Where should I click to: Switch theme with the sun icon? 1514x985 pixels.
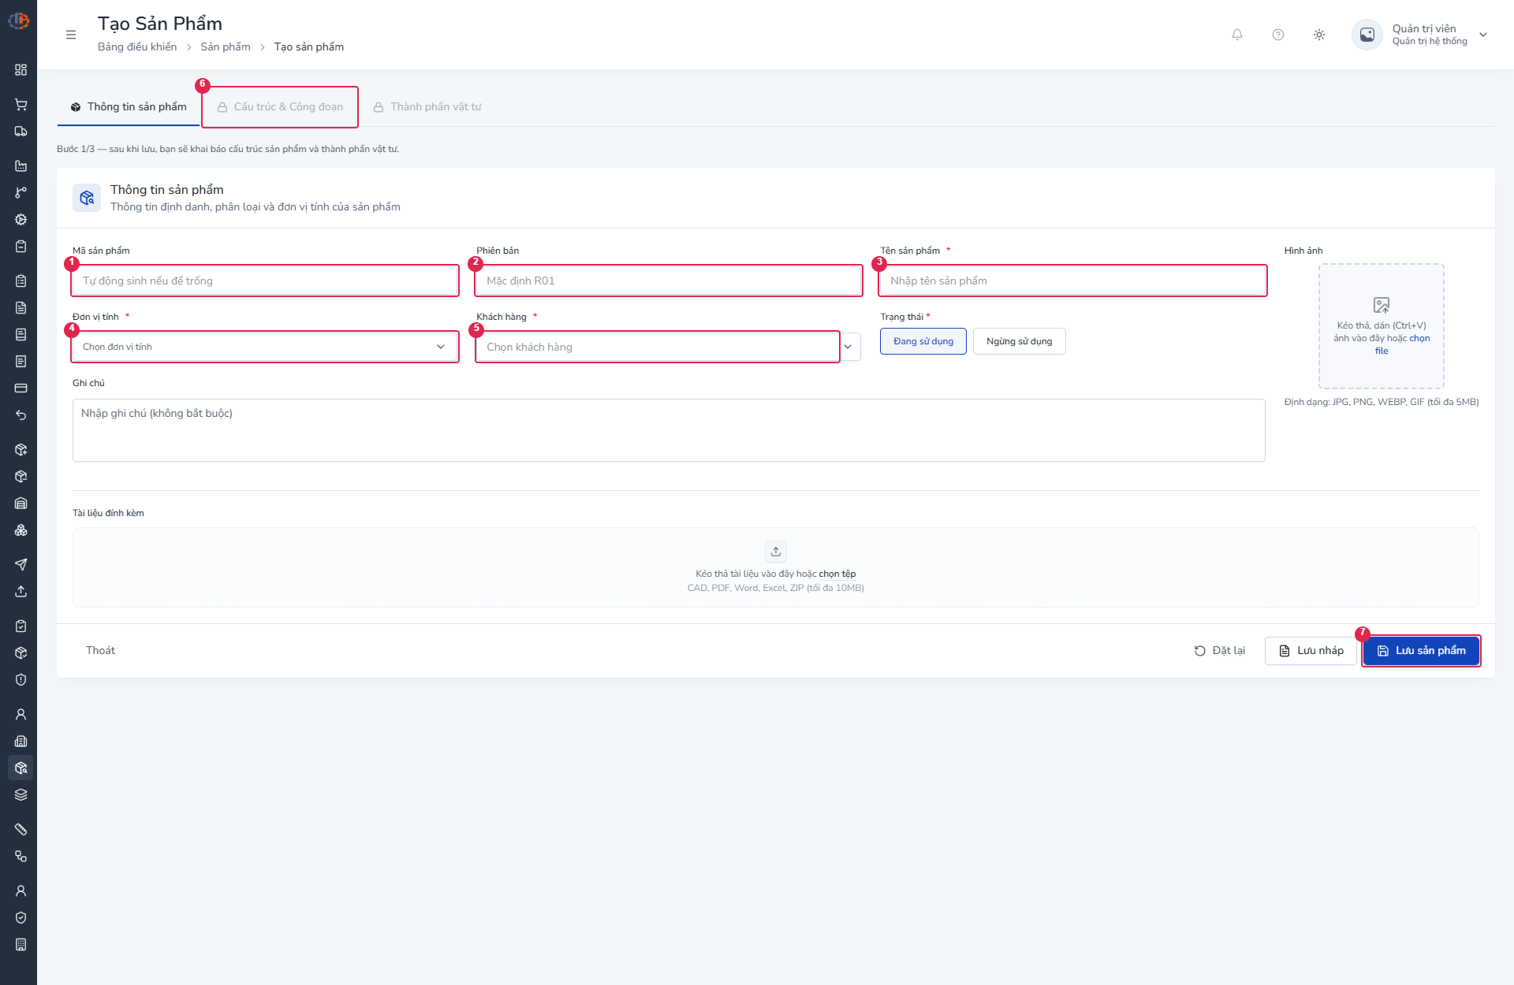[x=1319, y=35]
